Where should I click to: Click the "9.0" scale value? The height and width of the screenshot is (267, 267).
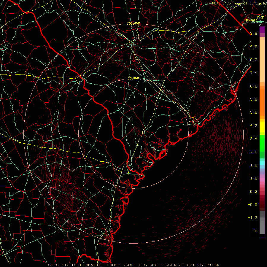[254, 47]
